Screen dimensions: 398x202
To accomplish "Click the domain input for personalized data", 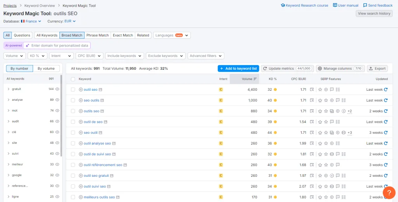I will point(57,46).
